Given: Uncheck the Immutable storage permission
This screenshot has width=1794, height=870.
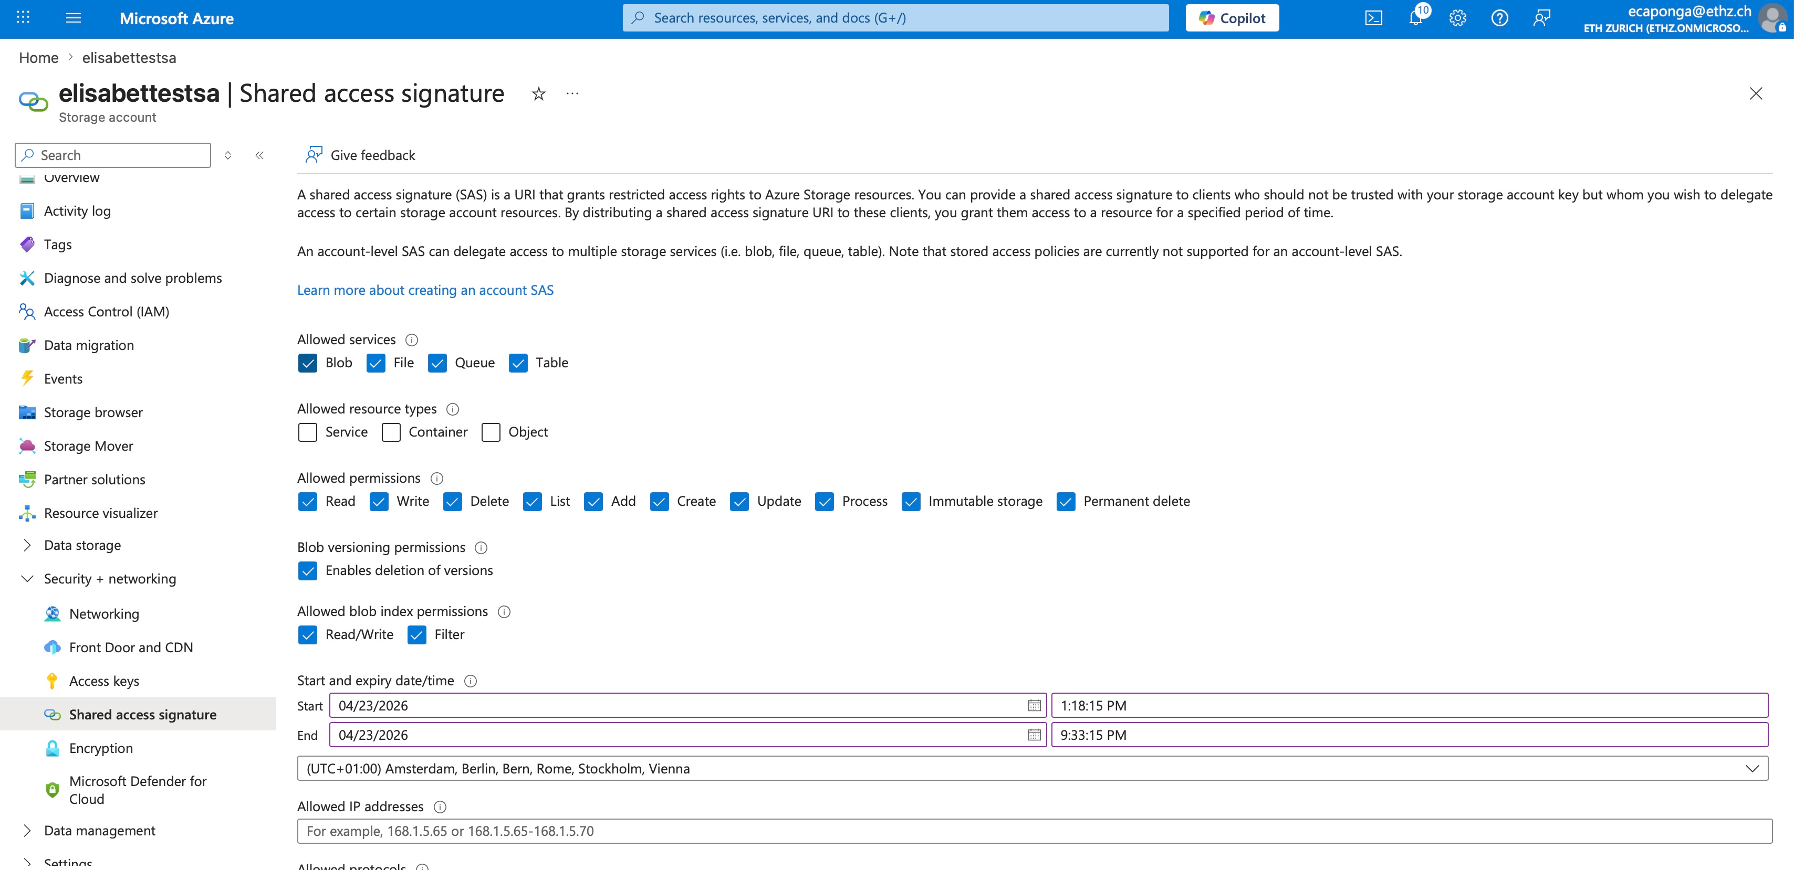Looking at the screenshot, I should pos(911,501).
